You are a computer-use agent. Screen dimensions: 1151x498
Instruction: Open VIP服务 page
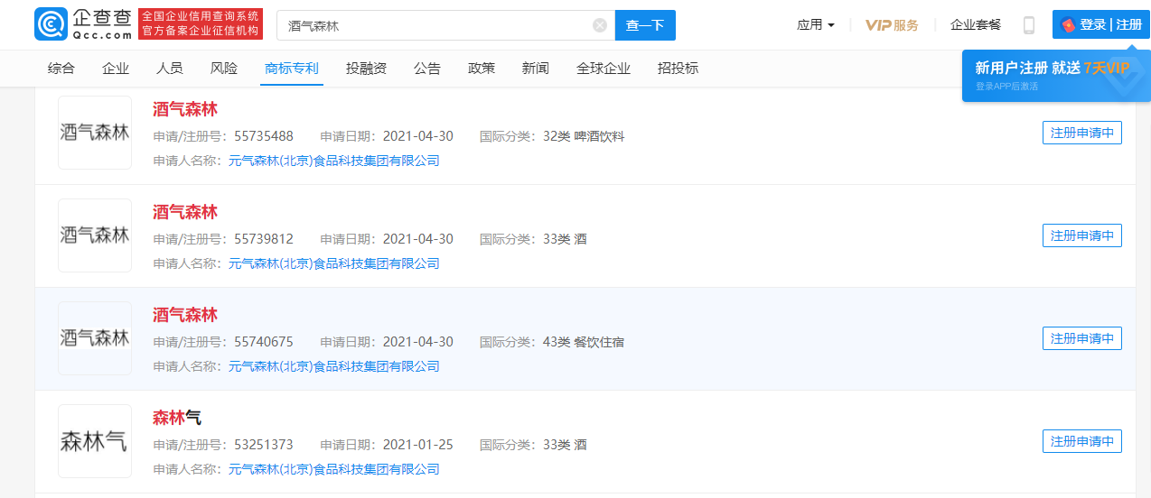(x=892, y=25)
